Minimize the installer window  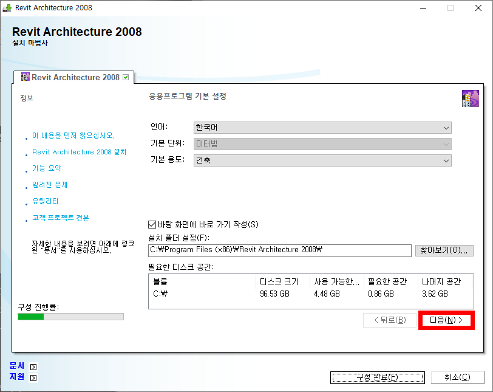coord(423,8)
